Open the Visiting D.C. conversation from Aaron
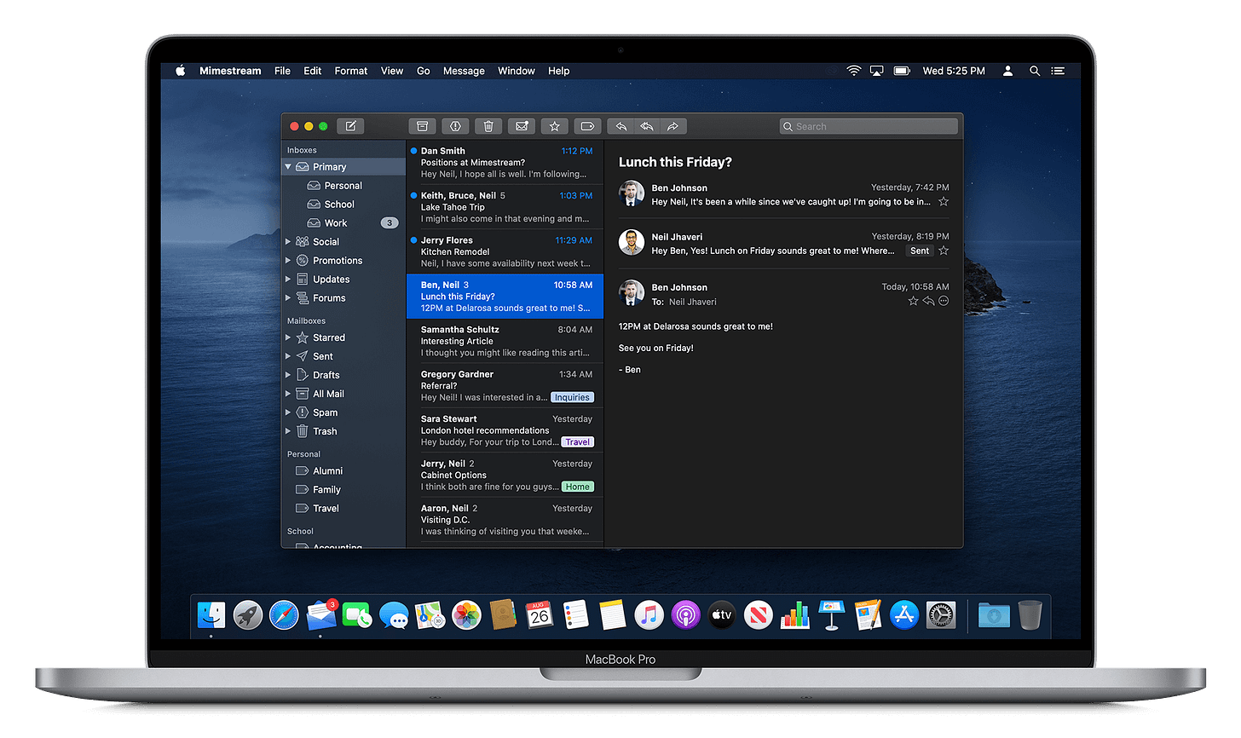The image size is (1241, 738). click(x=505, y=520)
